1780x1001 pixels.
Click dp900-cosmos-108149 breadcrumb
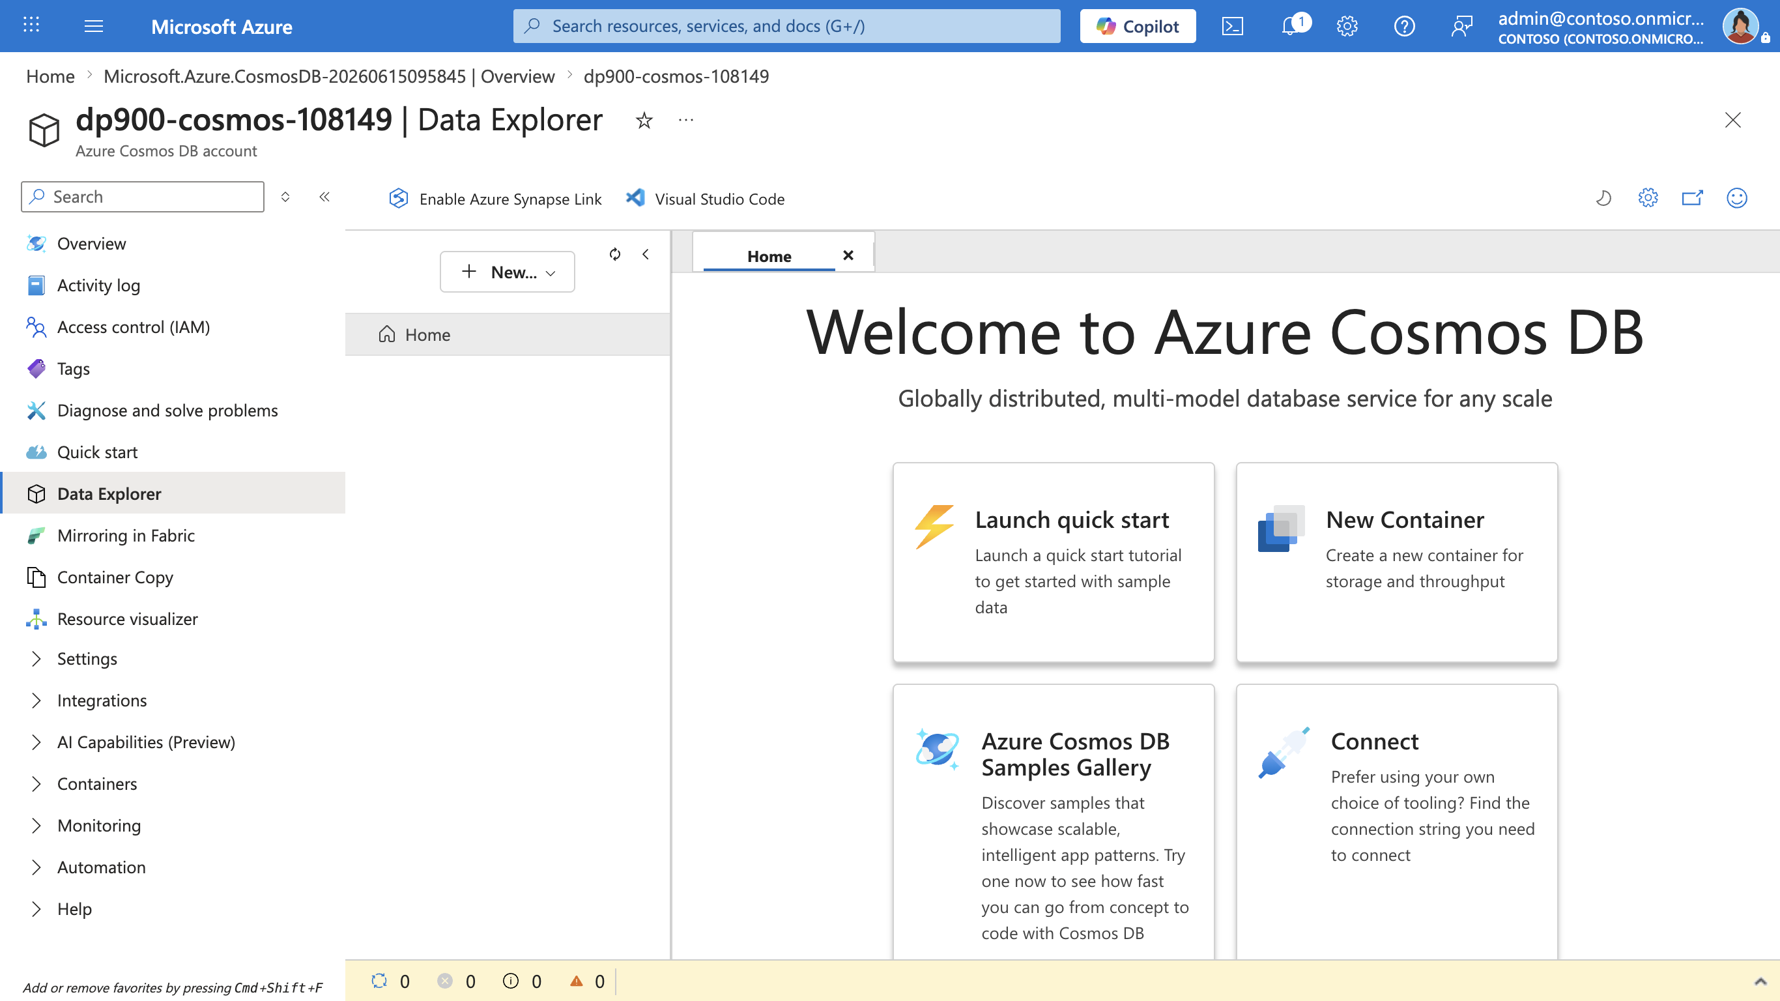tap(676, 76)
